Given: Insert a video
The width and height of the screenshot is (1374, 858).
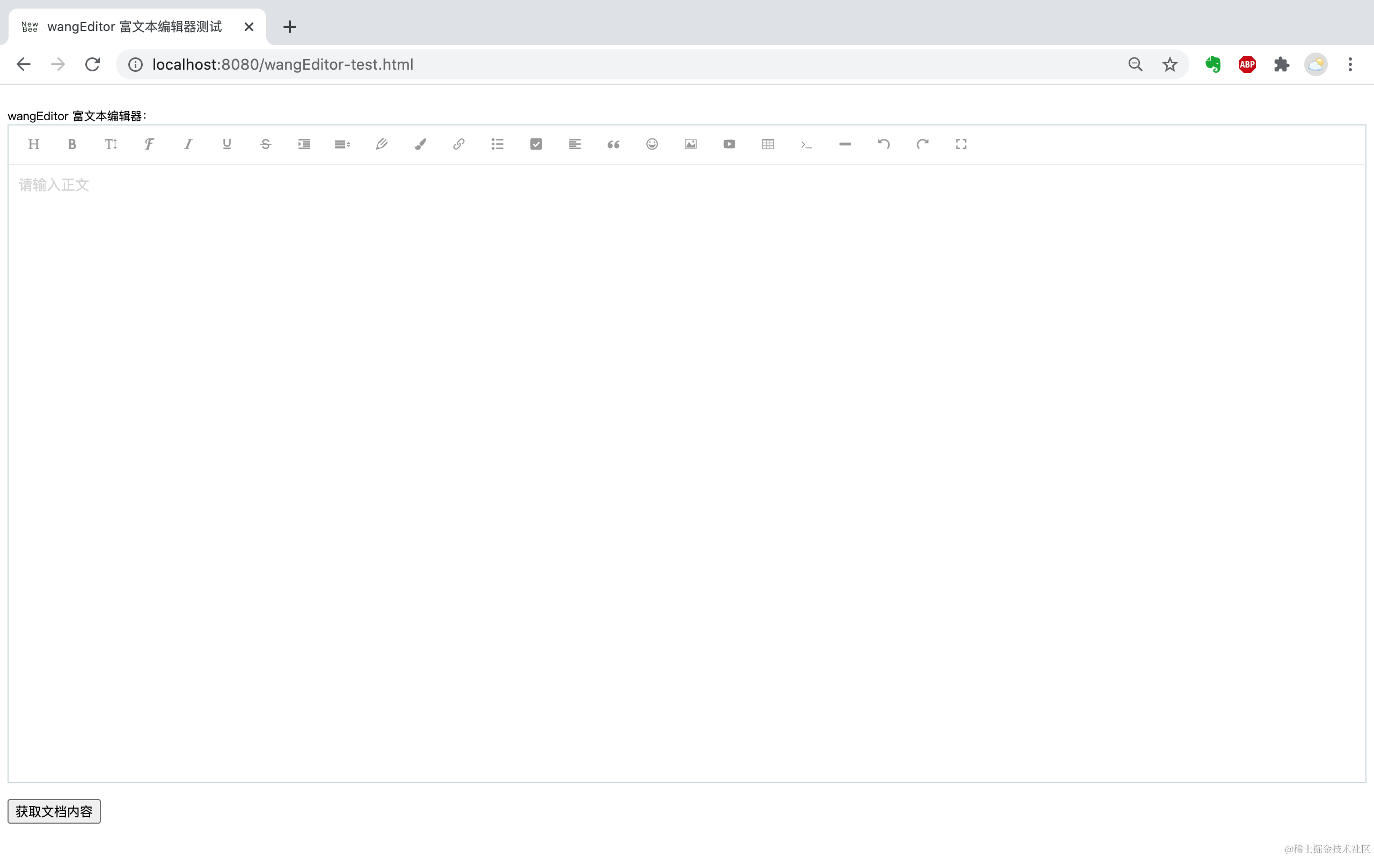Looking at the screenshot, I should coord(728,144).
